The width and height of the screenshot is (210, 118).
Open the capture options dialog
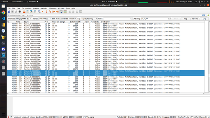(x=20, y=12)
